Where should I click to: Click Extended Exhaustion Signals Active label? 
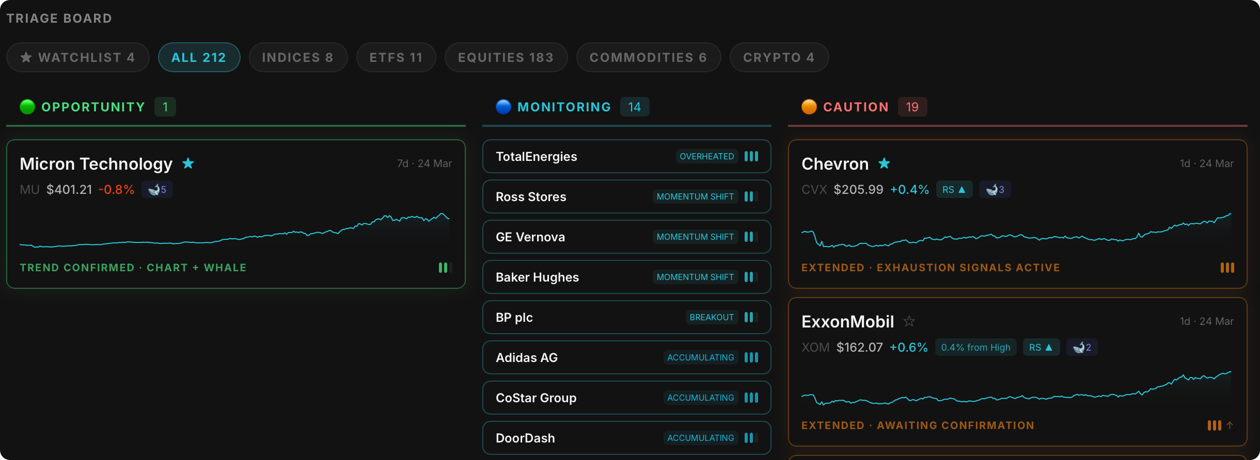pyautogui.click(x=931, y=268)
